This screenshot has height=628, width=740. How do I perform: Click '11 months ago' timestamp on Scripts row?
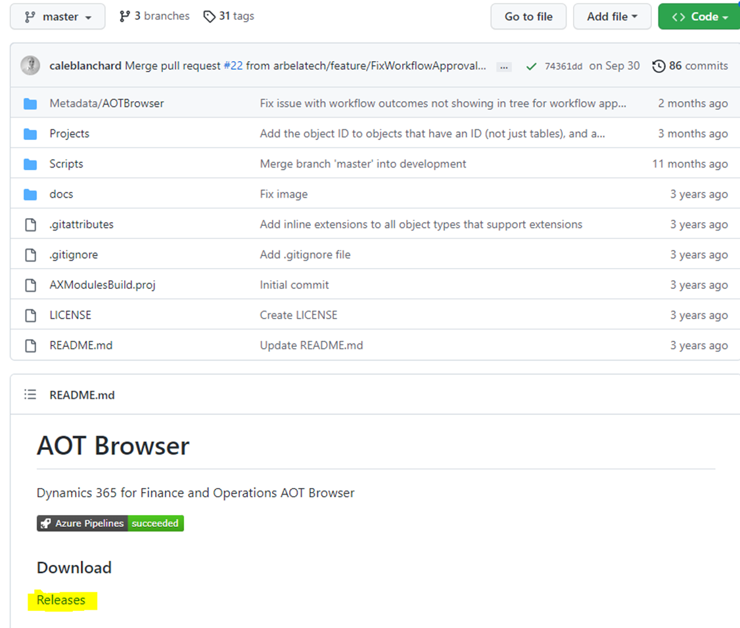coord(690,164)
